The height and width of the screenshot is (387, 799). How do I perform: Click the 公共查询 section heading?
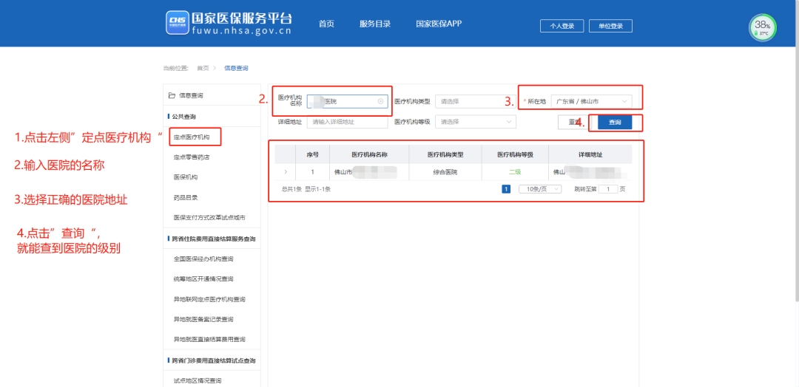184,117
